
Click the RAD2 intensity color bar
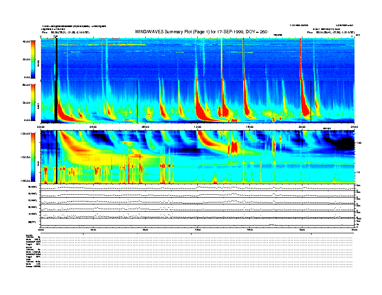[33, 59]
